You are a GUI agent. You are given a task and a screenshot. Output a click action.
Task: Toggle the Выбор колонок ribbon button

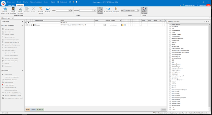[x=100, y=10]
